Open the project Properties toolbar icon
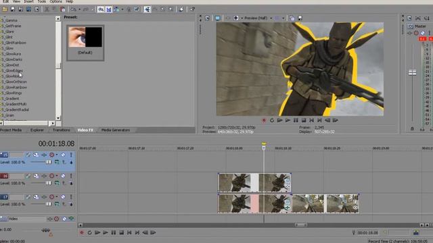The image size is (433, 243). pos(37,9)
